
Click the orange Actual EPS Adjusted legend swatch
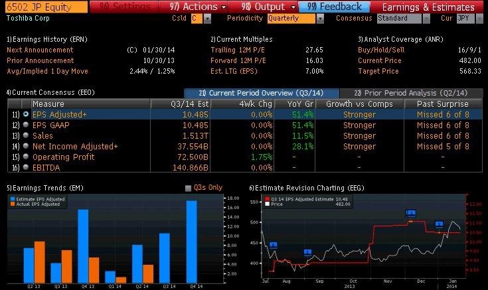pyautogui.click(x=13, y=204)
